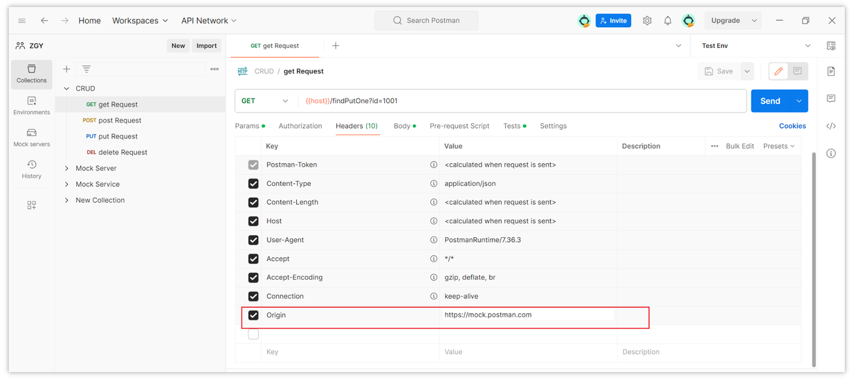This screenshot has width=854, height=379.
Task: Switch to the Params tab
Action: coord(250,126)
